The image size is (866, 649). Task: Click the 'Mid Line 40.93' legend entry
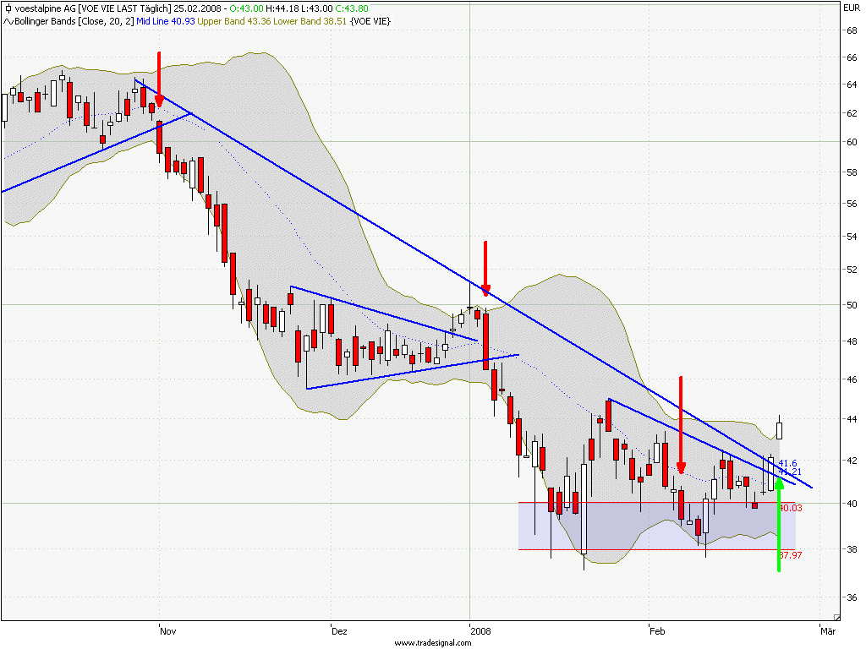(x=166, y=21)
